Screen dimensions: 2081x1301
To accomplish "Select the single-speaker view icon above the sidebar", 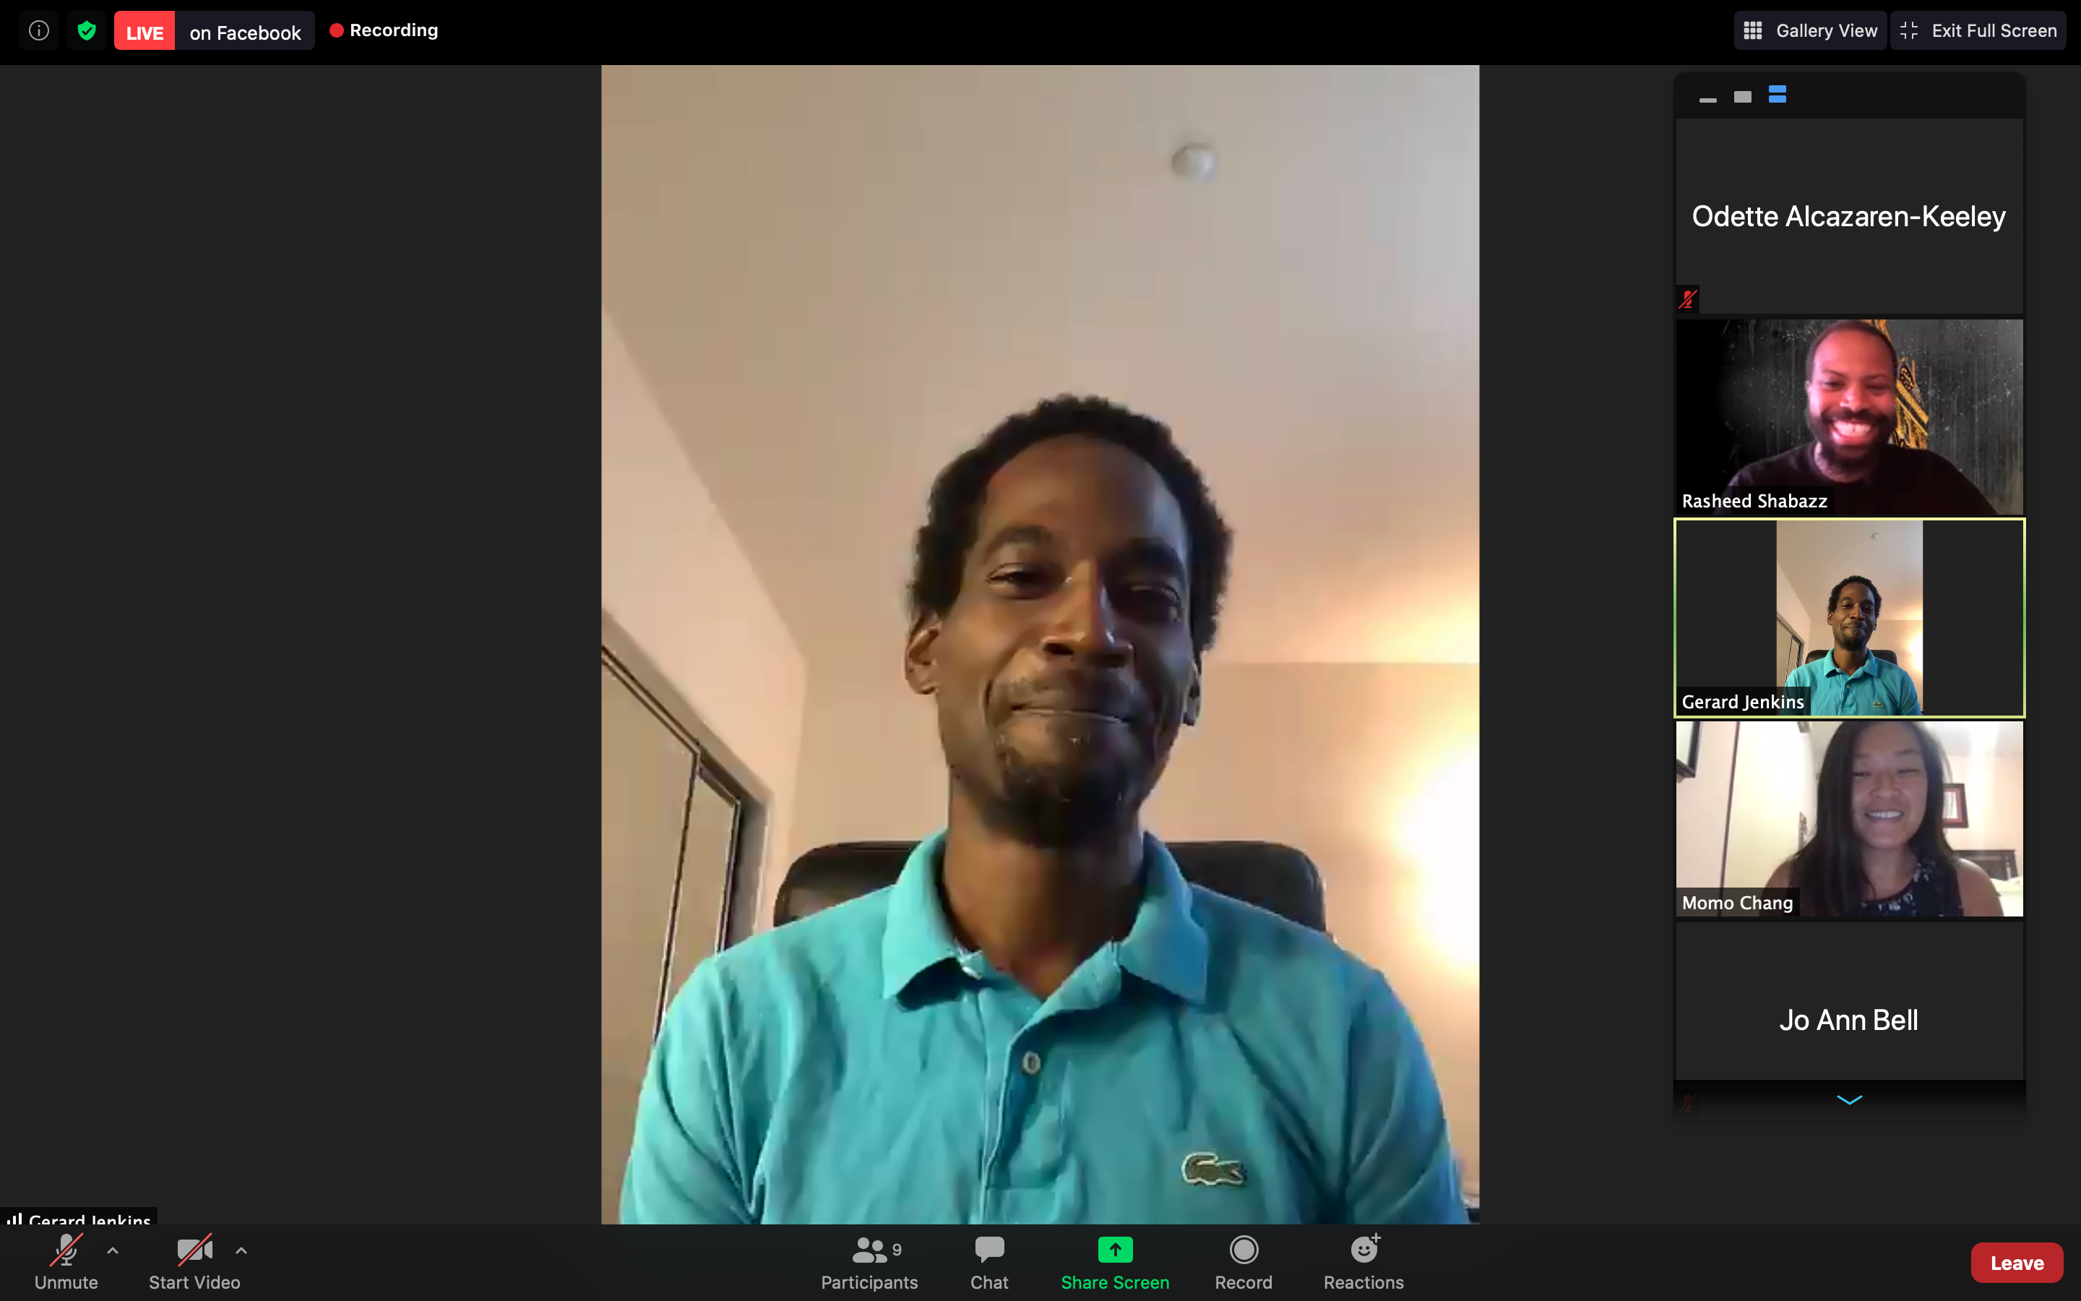I will (x=1744, y=95).
